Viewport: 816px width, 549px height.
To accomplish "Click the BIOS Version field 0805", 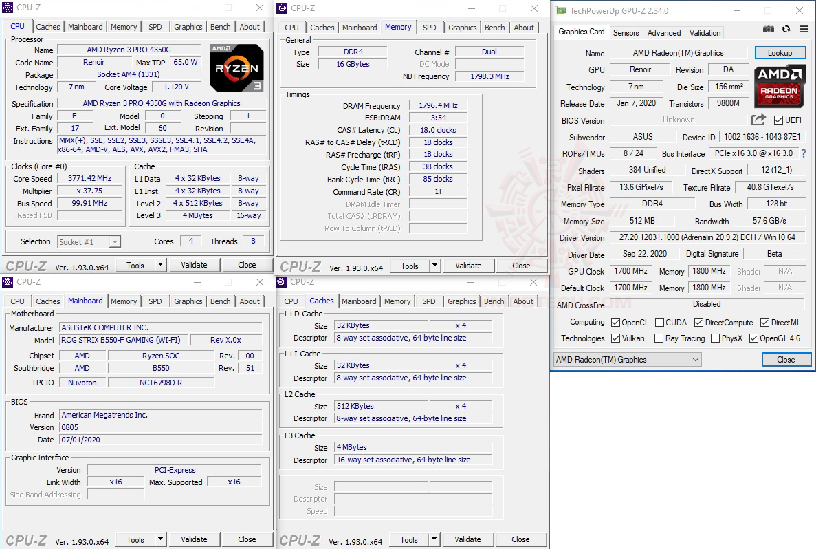I will coord(160,427).
